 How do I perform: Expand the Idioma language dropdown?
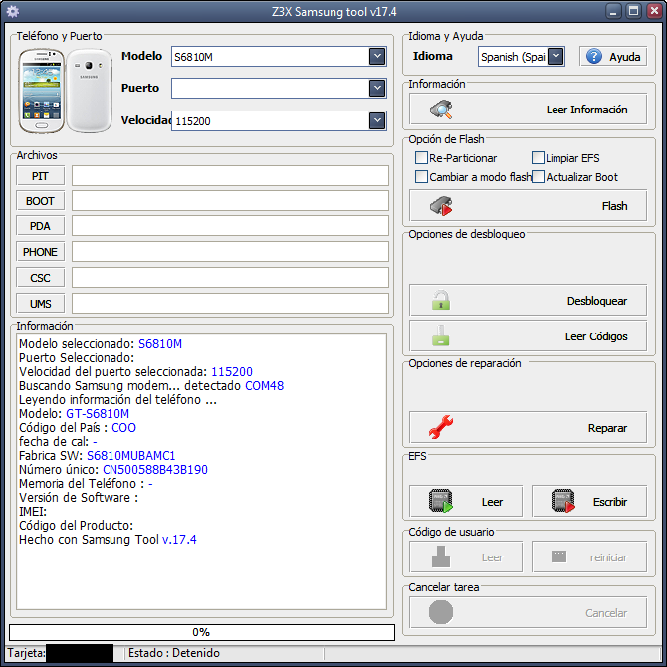point(556,57)
